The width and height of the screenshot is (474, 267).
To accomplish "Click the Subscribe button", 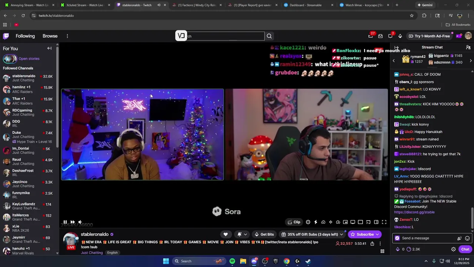I will point(365,234).
